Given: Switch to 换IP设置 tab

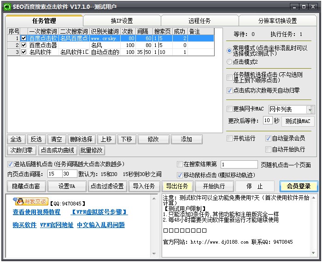Looking at the screenshot, I should click(x=122, y=21).
